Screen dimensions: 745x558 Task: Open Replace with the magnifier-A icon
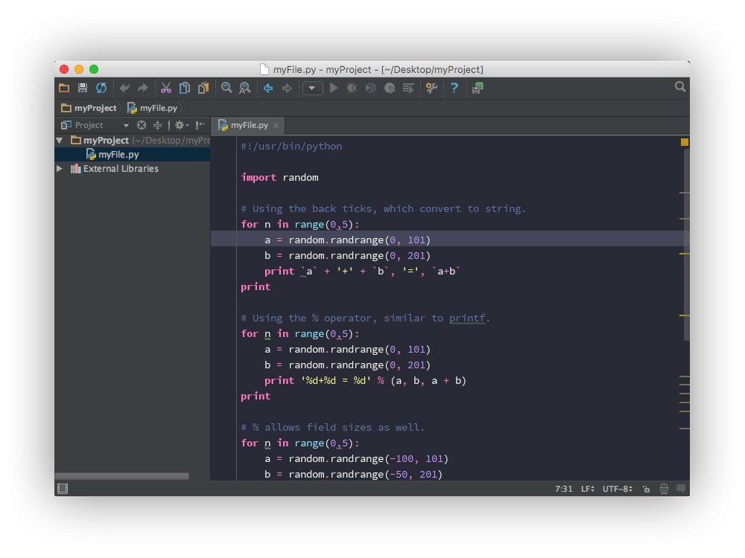pos(244,89)
